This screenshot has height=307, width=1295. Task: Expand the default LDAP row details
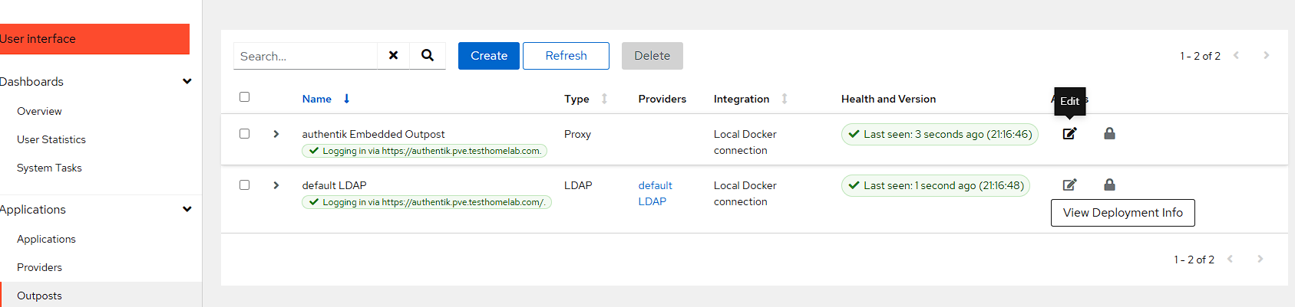click(x=276, y=185)
